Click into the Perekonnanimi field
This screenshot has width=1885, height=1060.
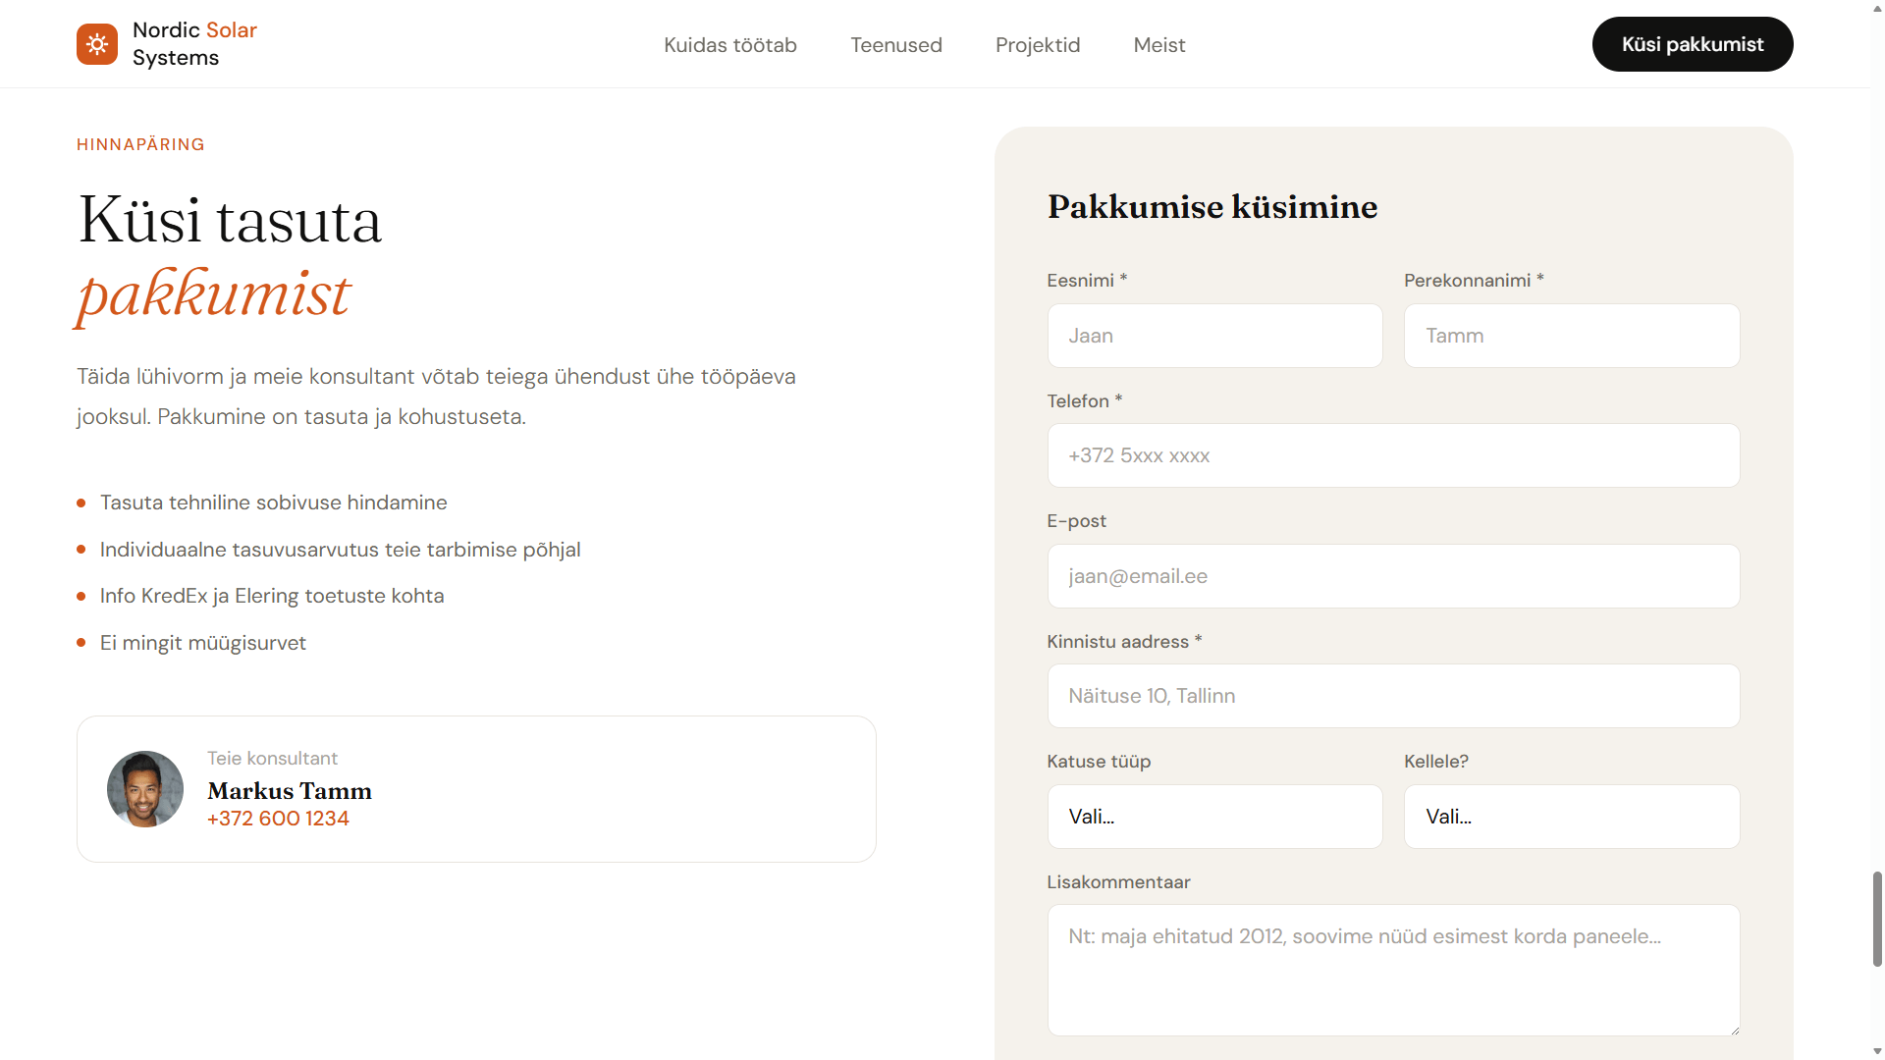[1571, 336]
